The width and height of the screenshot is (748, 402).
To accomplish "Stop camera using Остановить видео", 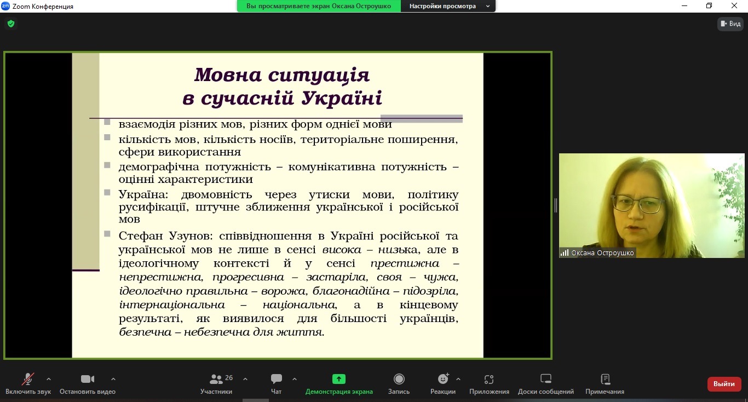I will [88, 380].
